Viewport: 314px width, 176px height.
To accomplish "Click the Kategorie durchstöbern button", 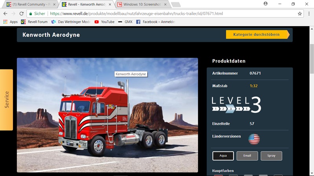I will click(x=258, y=34).
